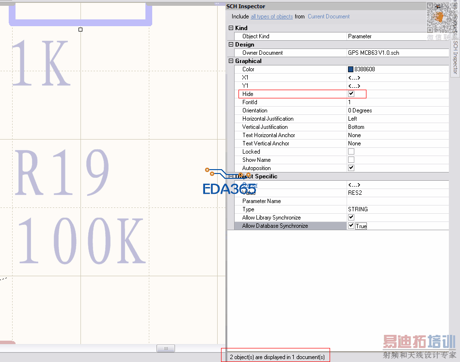This screenshot has height=362, width=460.
Task: Toggle the Locked checkbox
Action: pos(351,151)
